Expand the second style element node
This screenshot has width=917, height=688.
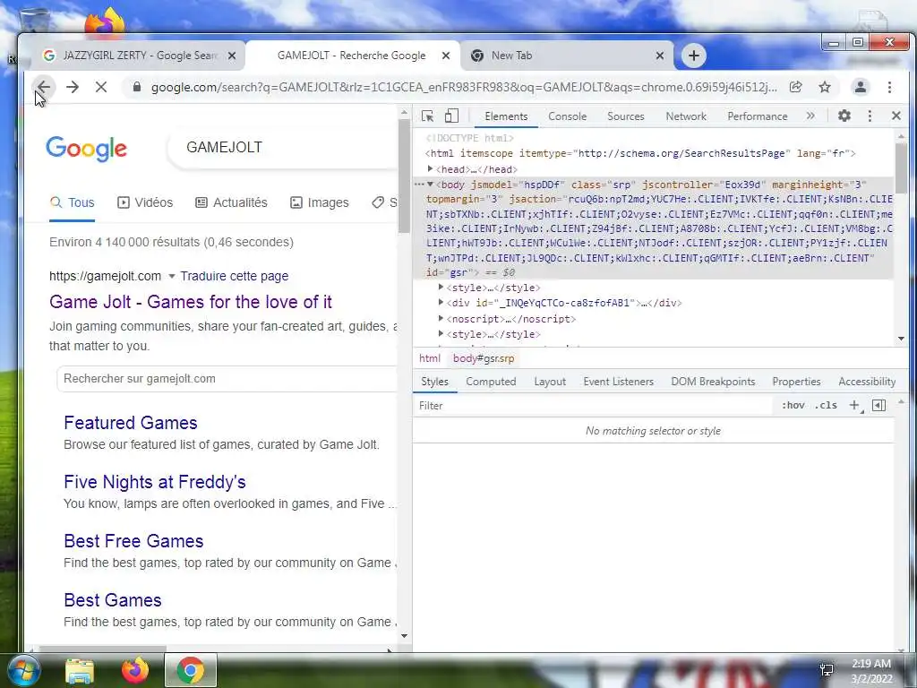[441, 333]
